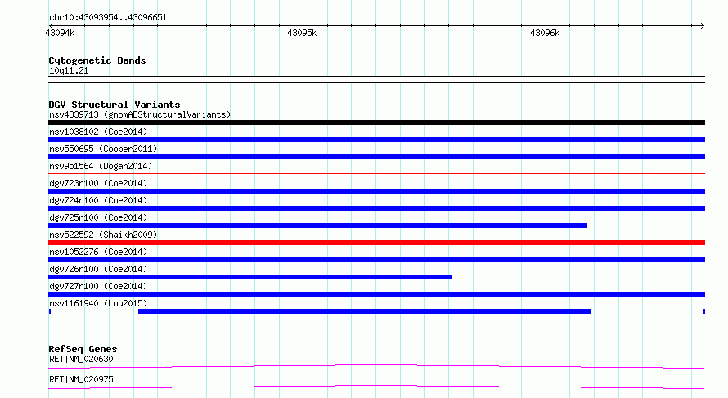Click the thin red nsv951564 variant line
Screen dimensions: 728x398
pos(376,173)
